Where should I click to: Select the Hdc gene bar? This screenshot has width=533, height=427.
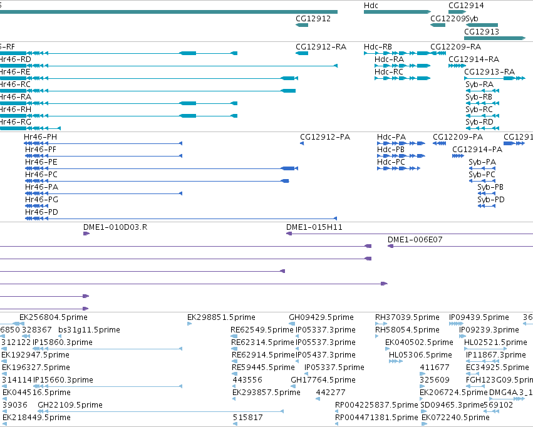tap(397, 12)
